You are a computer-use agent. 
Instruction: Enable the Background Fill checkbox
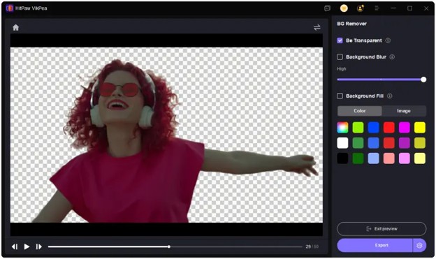[340, 96]
